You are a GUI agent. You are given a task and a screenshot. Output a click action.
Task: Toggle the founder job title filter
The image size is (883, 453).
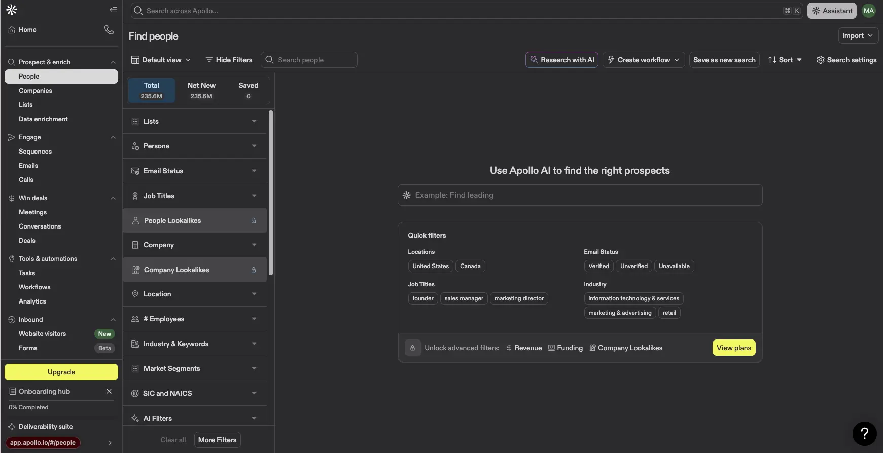(x=423, y=298)
